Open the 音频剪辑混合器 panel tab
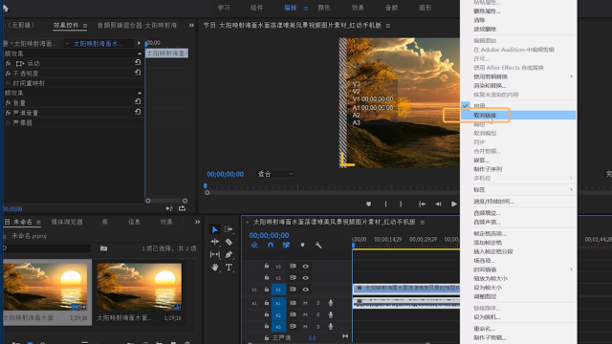612x344 pixels. coord(137,26)
